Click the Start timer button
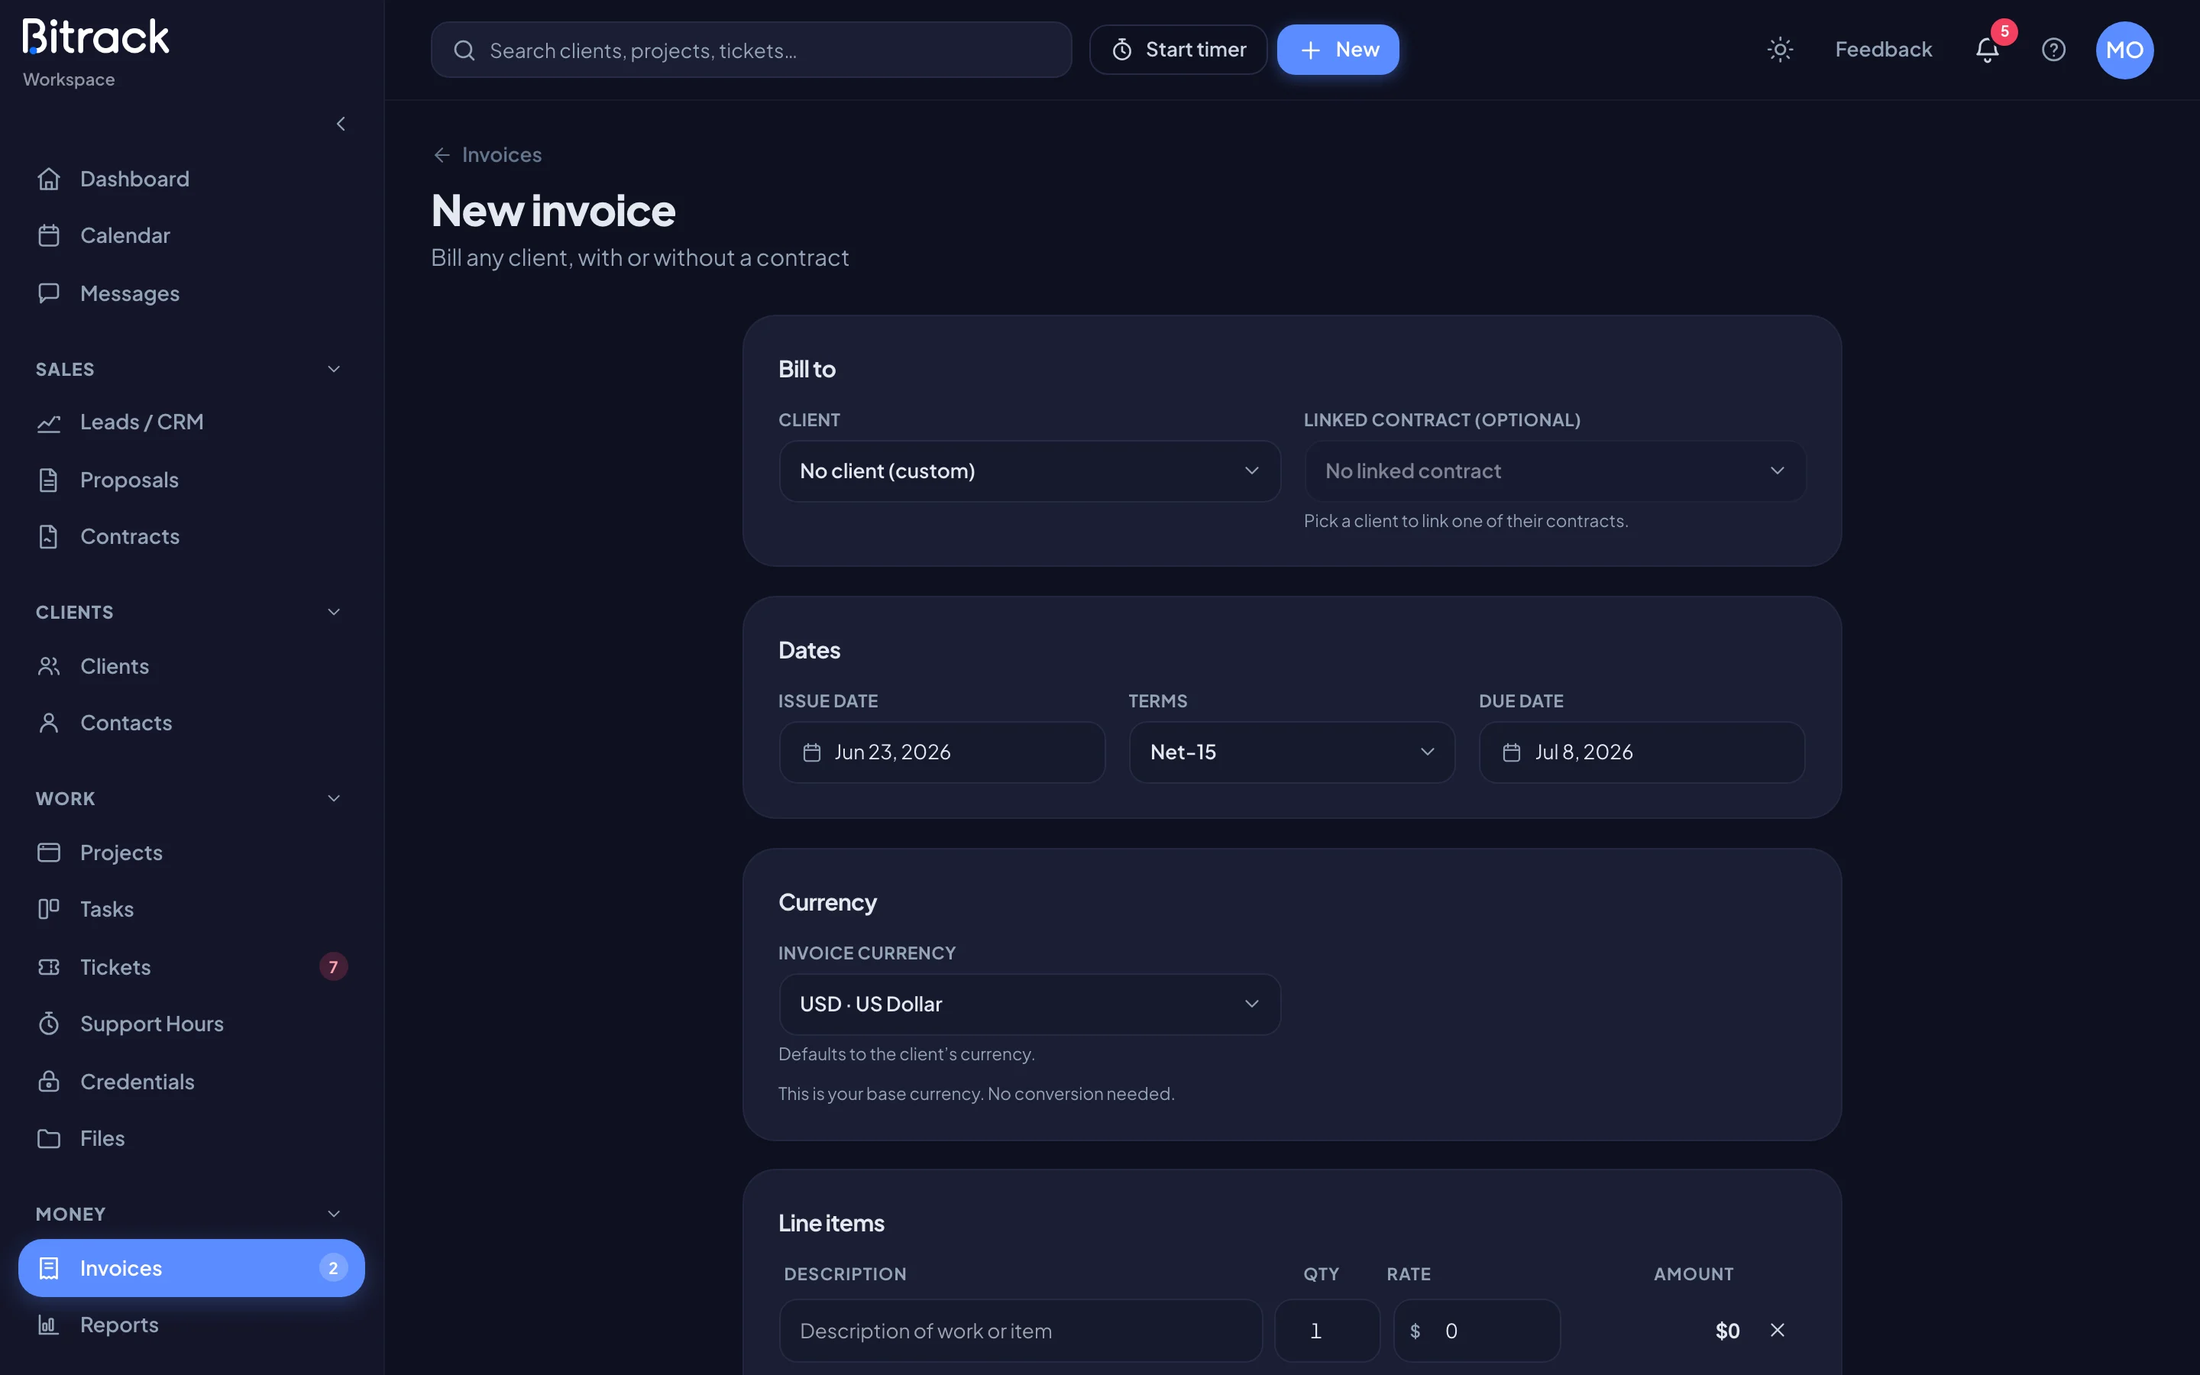The width and height of the screenshot is (2200, 1375). (1178, 50)
